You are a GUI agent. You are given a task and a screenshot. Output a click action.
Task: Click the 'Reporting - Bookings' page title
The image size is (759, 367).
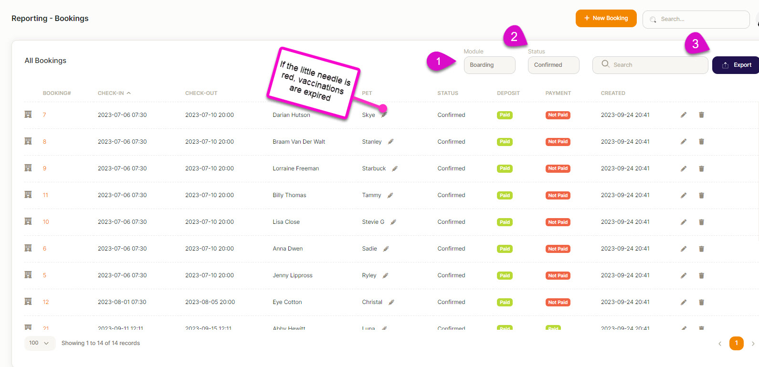click(x=50, y=18)
